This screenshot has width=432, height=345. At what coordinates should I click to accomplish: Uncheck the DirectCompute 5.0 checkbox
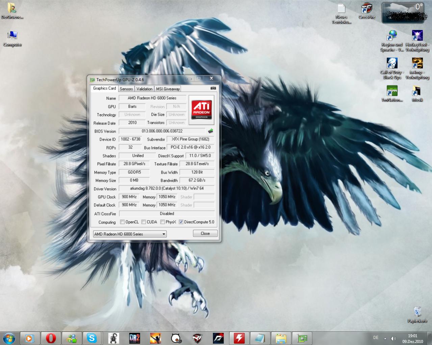181,222
